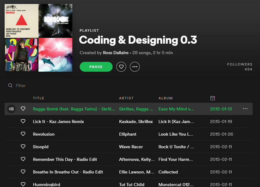260x187 pixels.
Task: Save Revolusion with its heart icon
Action: coord(23,134)
